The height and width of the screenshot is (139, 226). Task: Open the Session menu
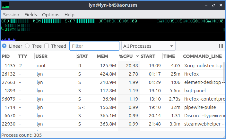pyautogui.click(x=11, y=15)
